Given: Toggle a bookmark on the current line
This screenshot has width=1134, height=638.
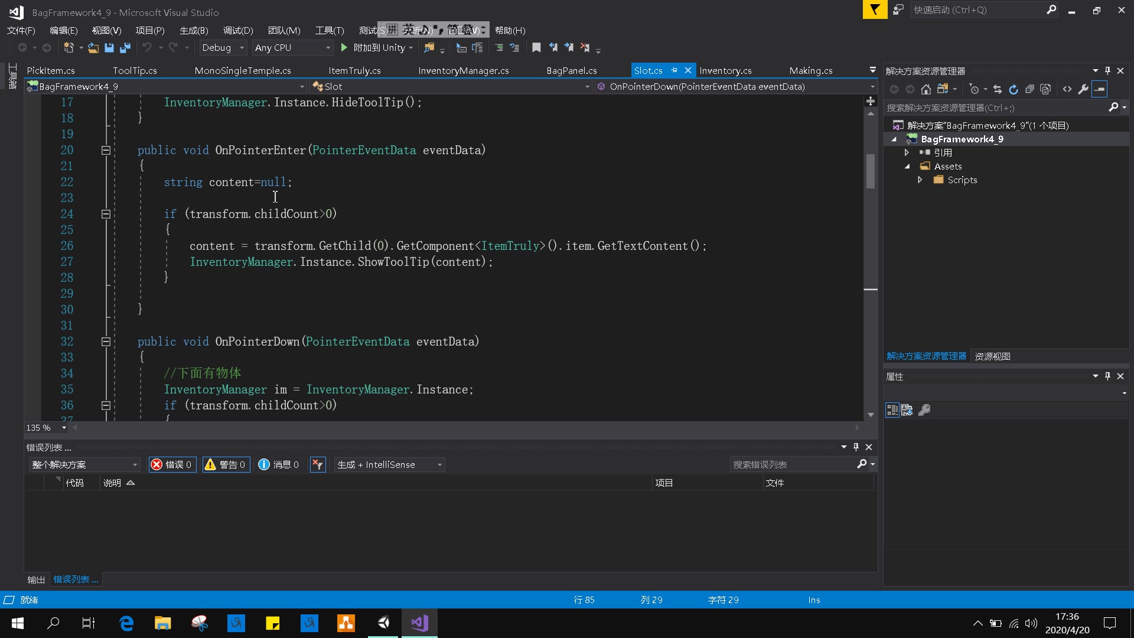Looking at the screenshot, I should coord(536,47).
